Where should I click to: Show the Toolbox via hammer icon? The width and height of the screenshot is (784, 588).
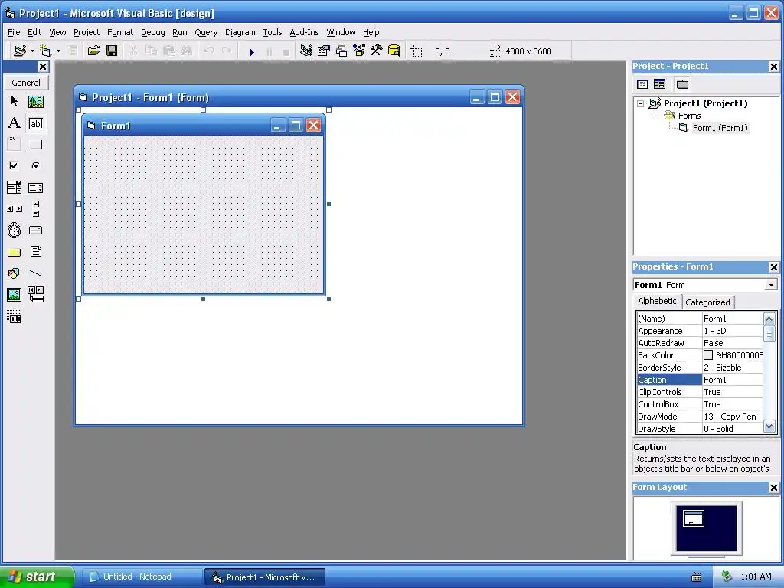point(377,51)
